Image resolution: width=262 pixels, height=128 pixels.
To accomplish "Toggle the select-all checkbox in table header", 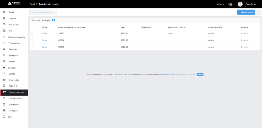I will click(32, 27).
